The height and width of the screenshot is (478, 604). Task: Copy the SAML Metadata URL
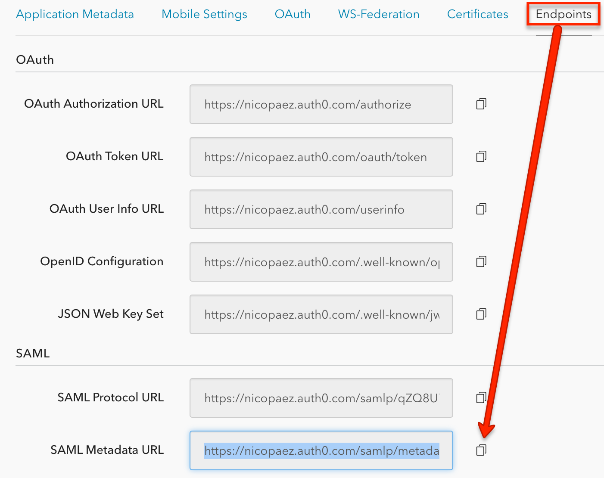point(481,450)
